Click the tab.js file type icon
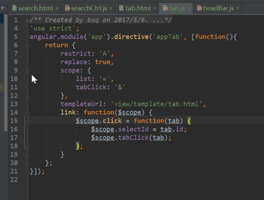Image resolution: width=264 pixels, height=200 pixels. point(165,8)
